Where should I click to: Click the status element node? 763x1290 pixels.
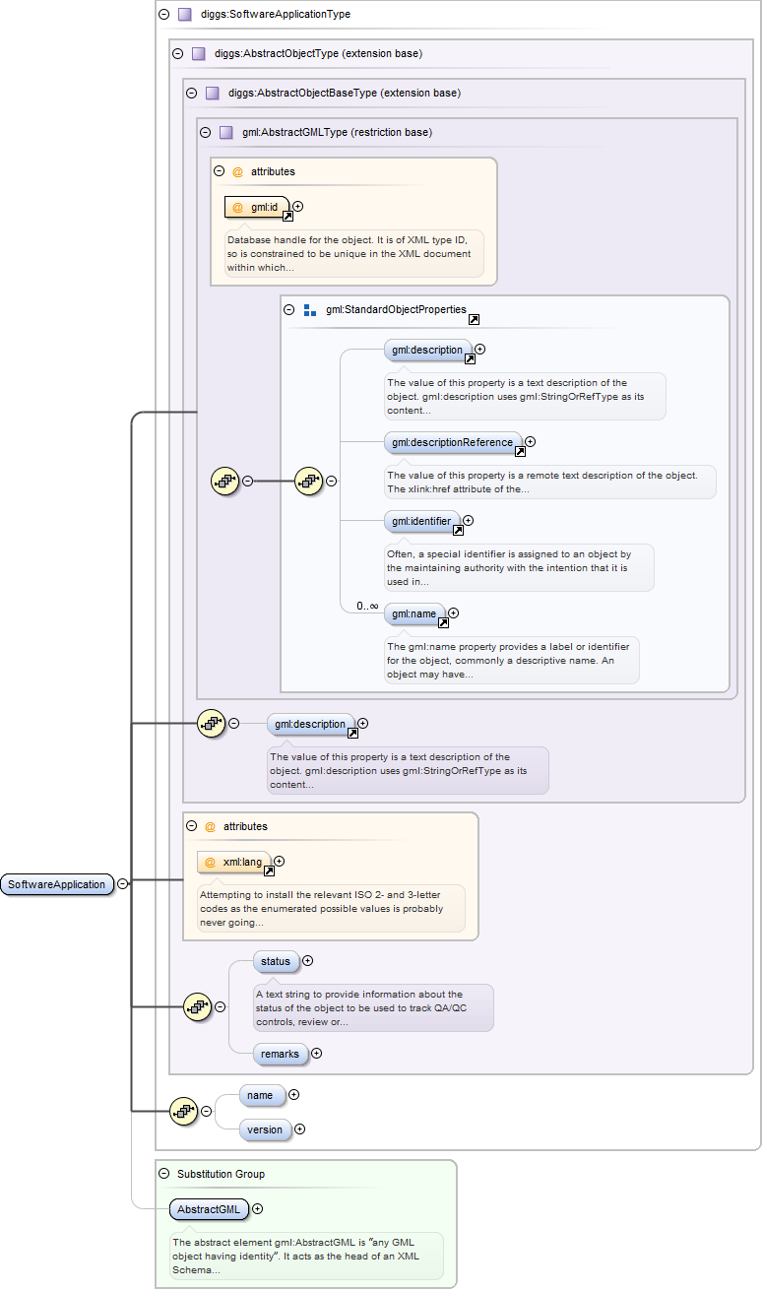(x=276, y=961)
